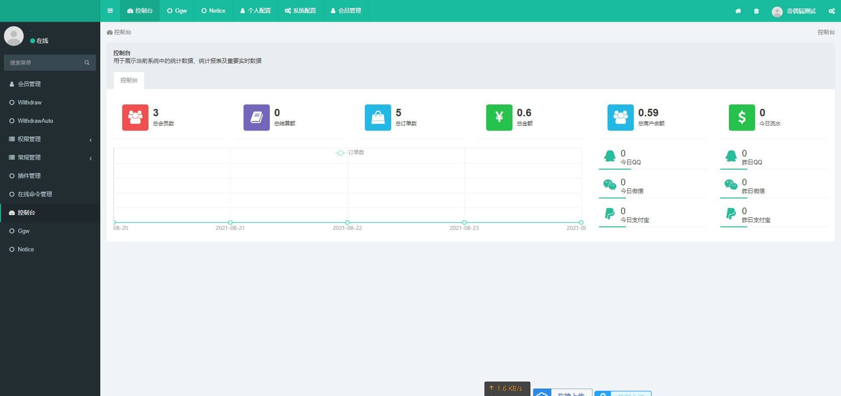Click the 2021-08-22 data point on chart

pyautogui.click(x=347, y=222)
